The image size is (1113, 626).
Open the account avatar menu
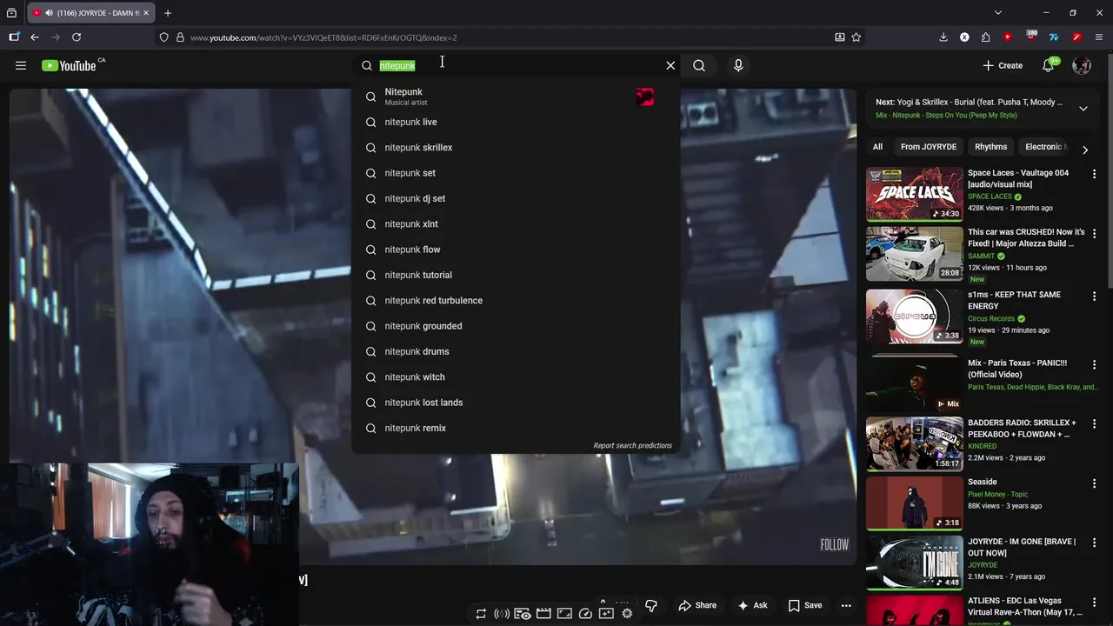[1082, 65]
